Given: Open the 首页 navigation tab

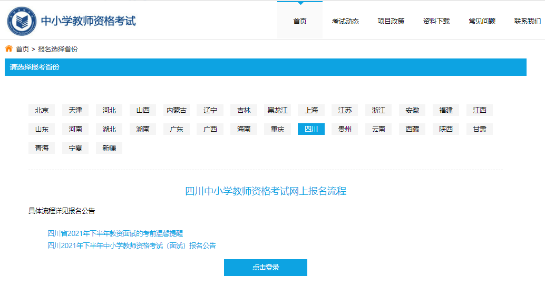Looking at the screenshot, I should coord(300,21).
